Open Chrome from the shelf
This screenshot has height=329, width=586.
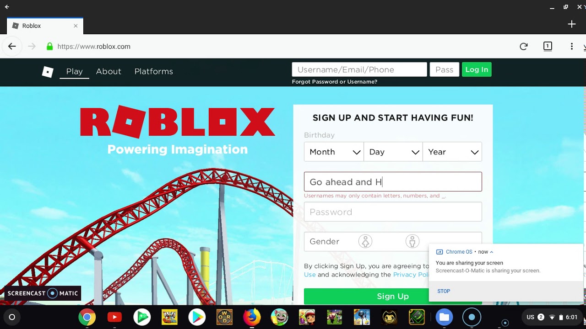[x=87, y=317]
